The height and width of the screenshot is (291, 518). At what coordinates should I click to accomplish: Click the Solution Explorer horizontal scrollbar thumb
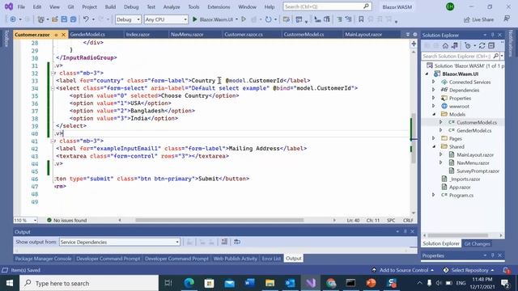(x=458, y=235)
